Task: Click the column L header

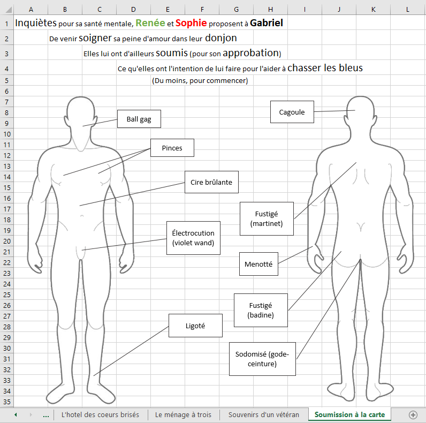Action: click(407, 9)
